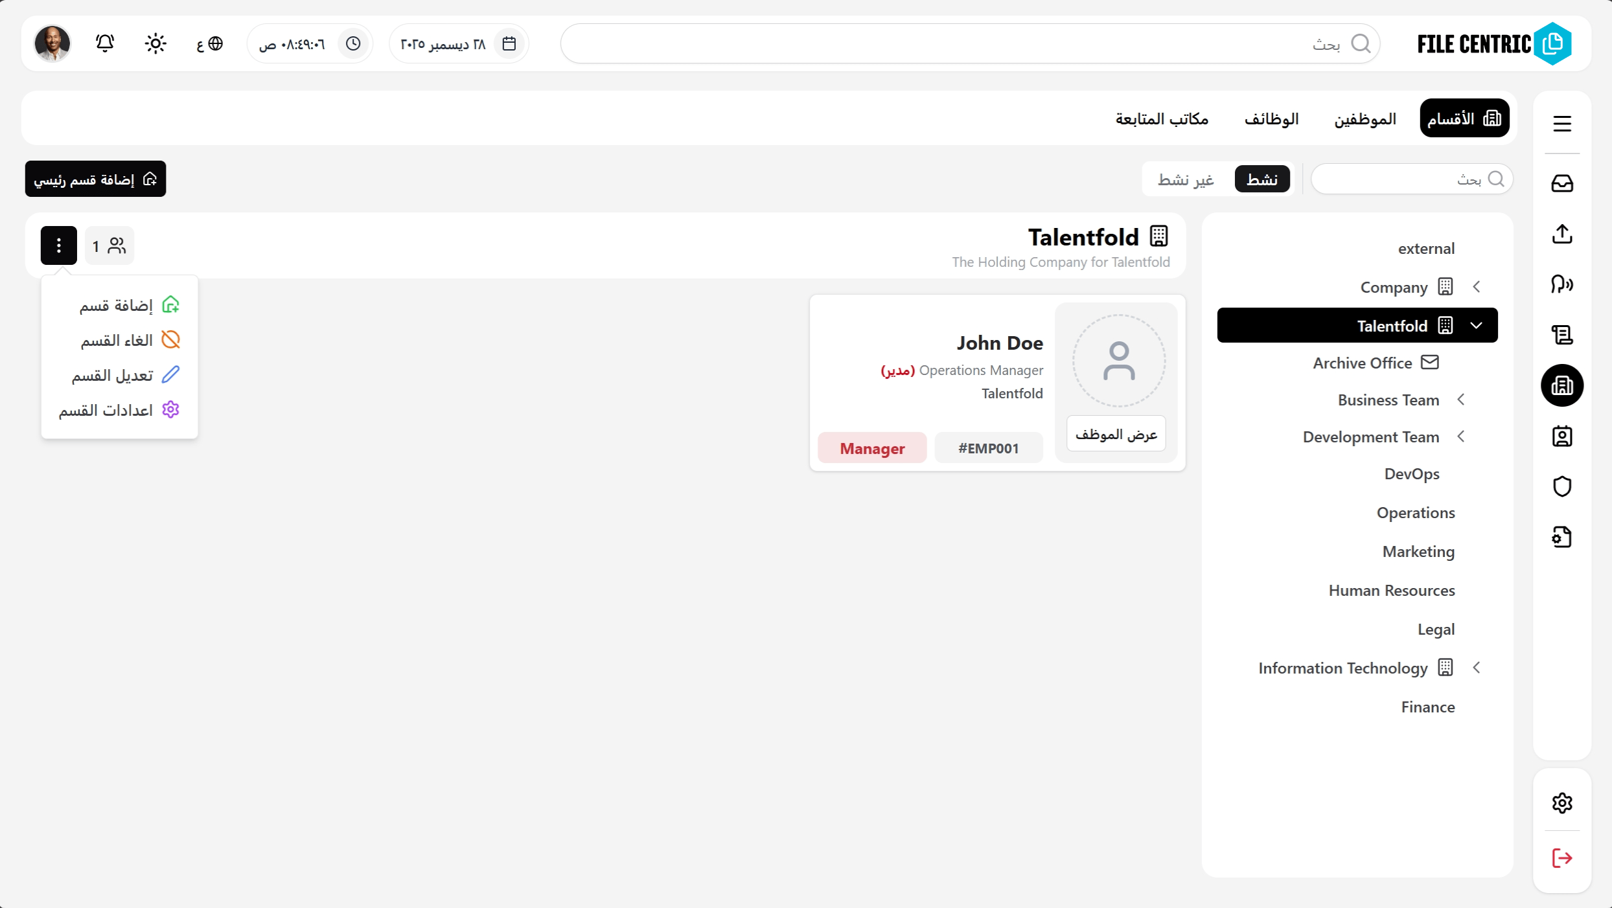The height and width of the screenshot is (908, 1612).
Task: Open the inbox icon in the right sidebar
Action: [1561, 183]
